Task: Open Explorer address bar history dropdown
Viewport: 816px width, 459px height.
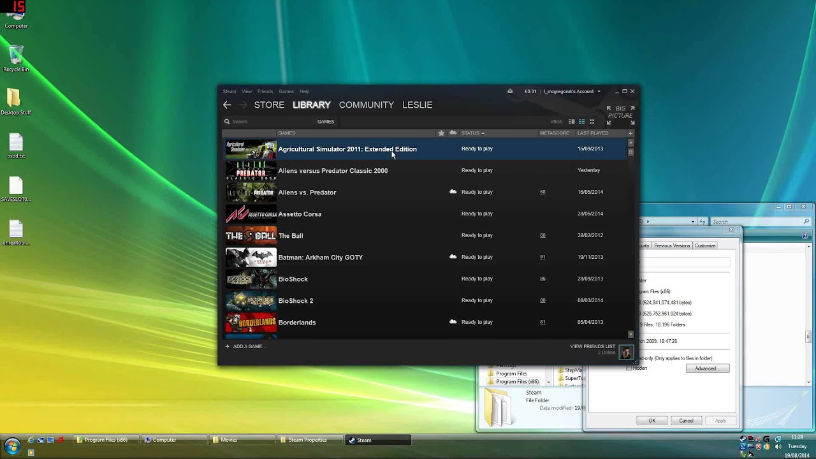Action: pyautogui.click(x=693, y=221)
